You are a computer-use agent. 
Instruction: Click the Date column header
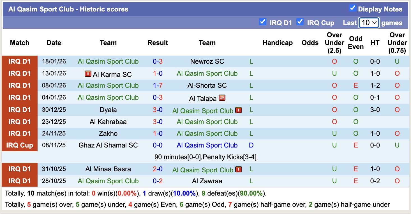click(54, 43)
